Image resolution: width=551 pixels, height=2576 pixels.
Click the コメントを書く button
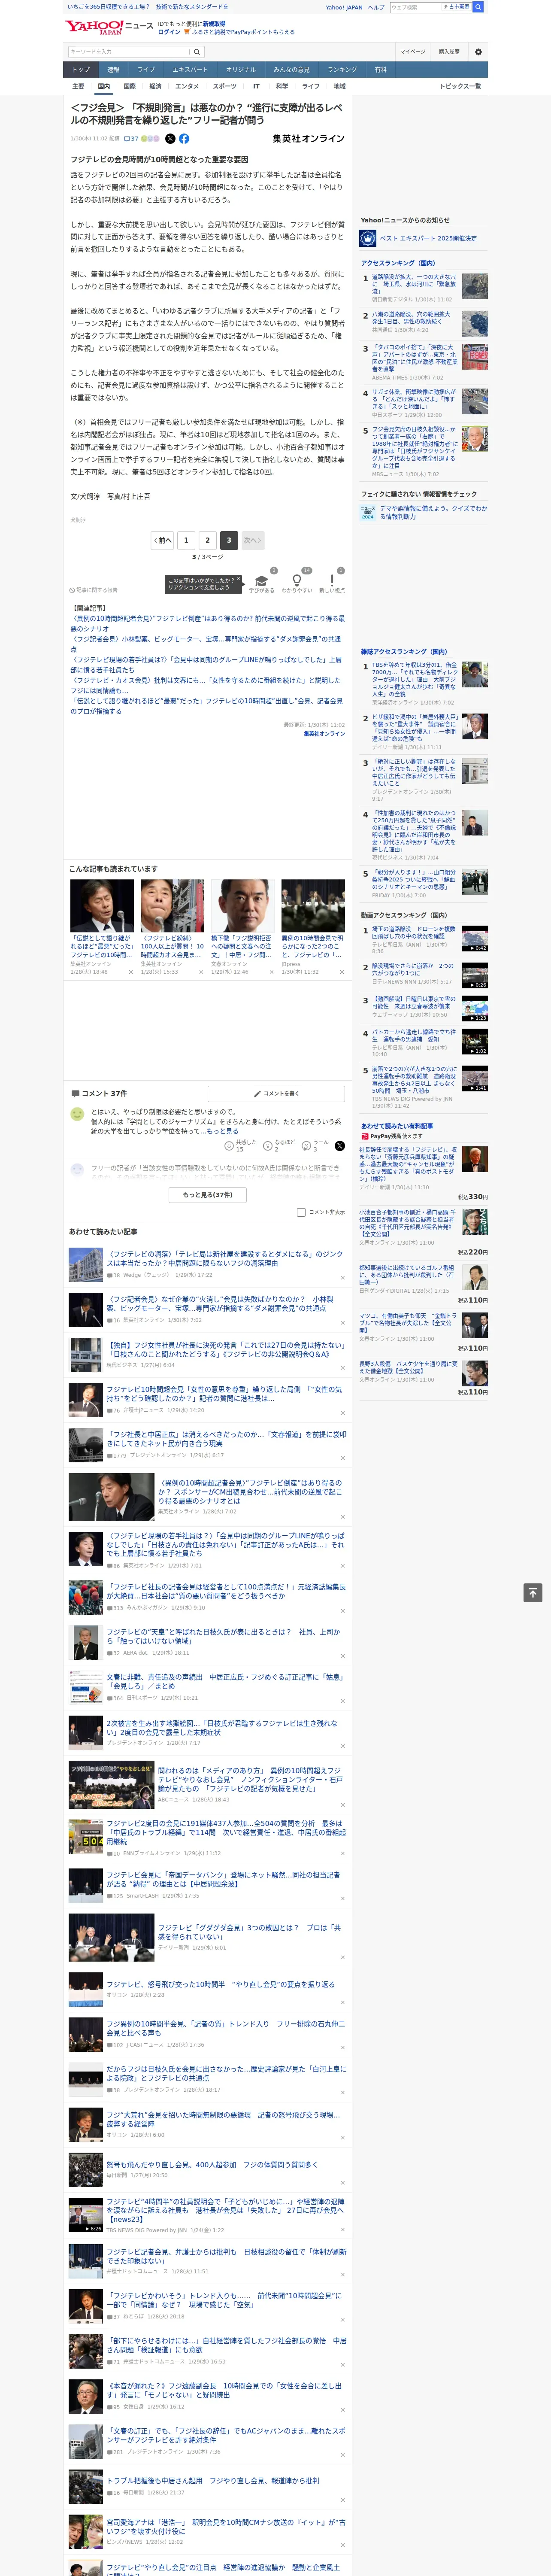click(x=277, y=1094)
